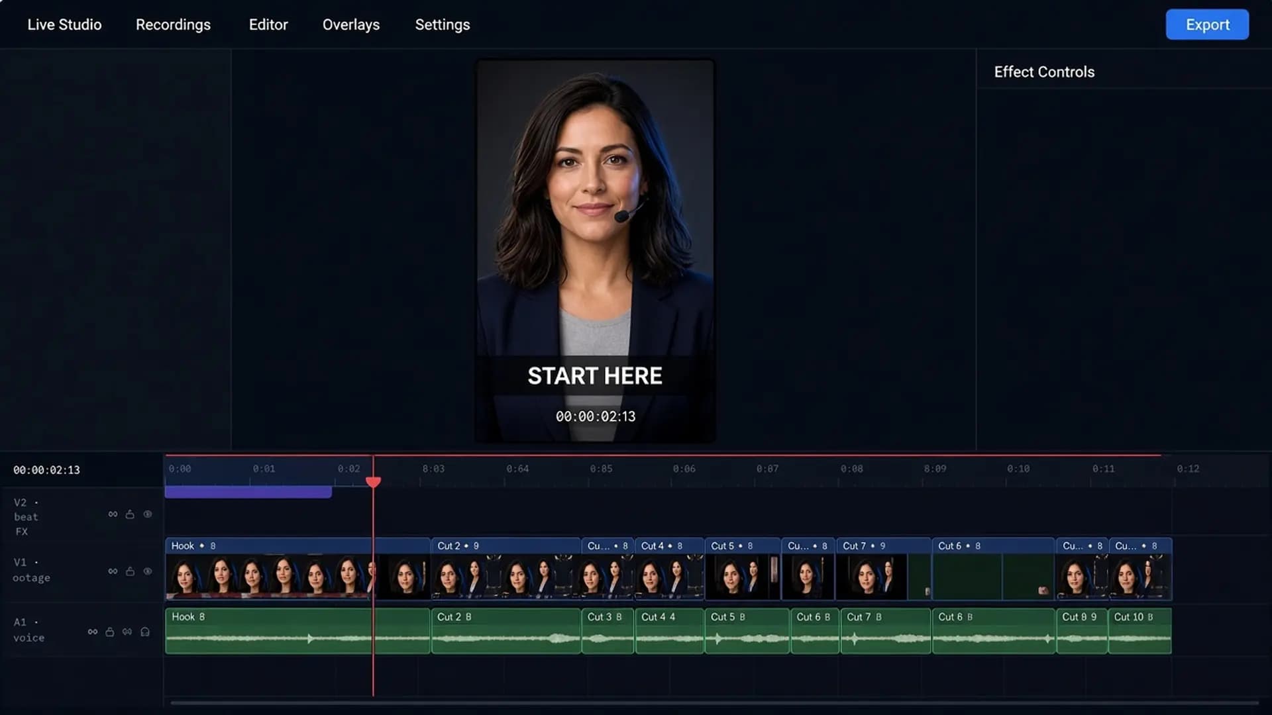Viewport: 1272px width, 715px height.
Task: Select the Cut 5 audio clip on A1
Action: (x=747, y=631)
